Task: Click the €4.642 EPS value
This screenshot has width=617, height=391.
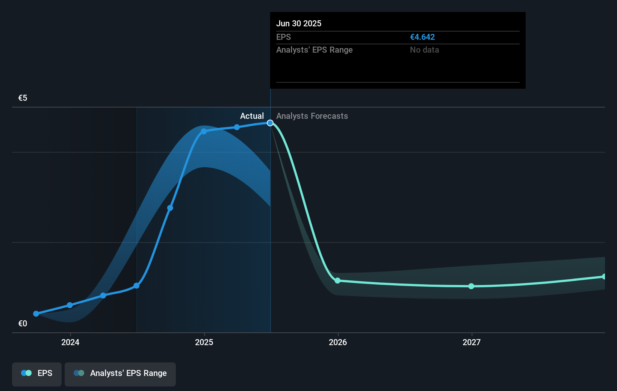Action: [422, 37]
